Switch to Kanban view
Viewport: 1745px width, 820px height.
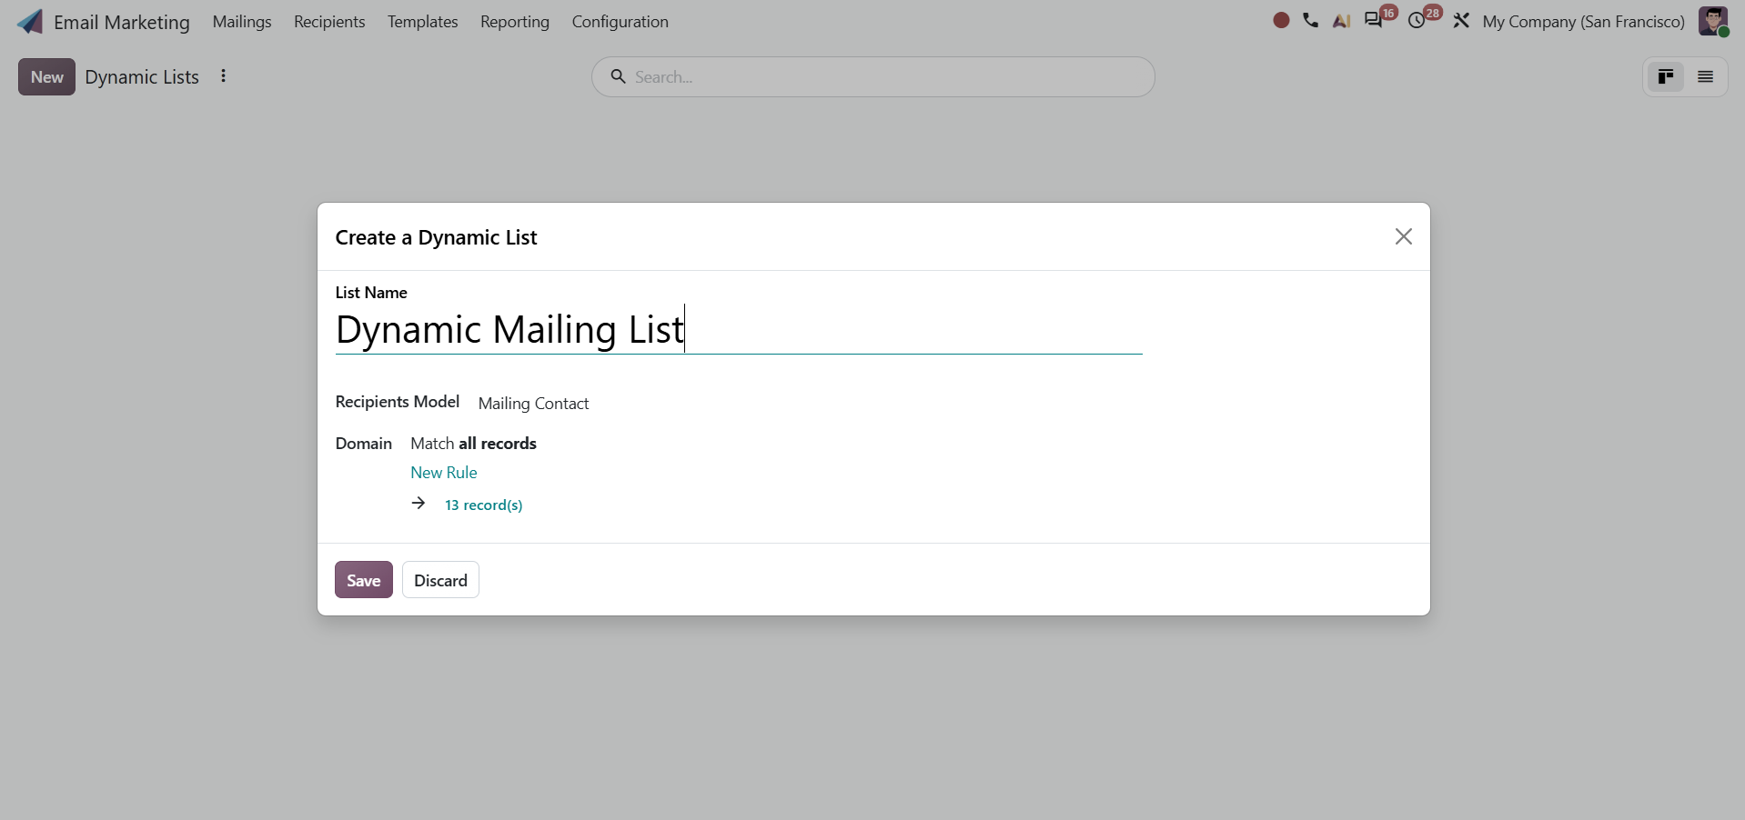coord(1666,77)
